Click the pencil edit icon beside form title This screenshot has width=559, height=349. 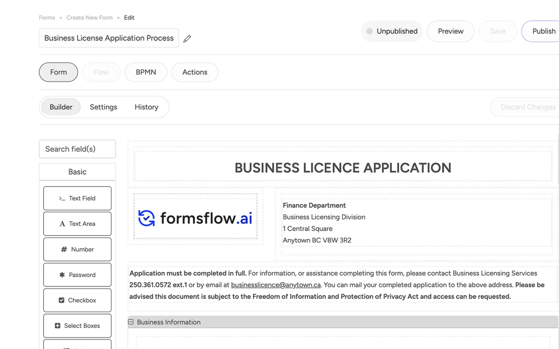tap(187, 38)
